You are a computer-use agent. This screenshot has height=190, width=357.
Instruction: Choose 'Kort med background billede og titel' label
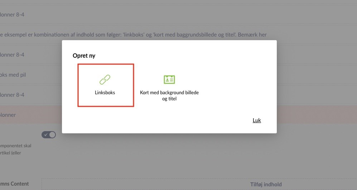(x=169, y=96)
